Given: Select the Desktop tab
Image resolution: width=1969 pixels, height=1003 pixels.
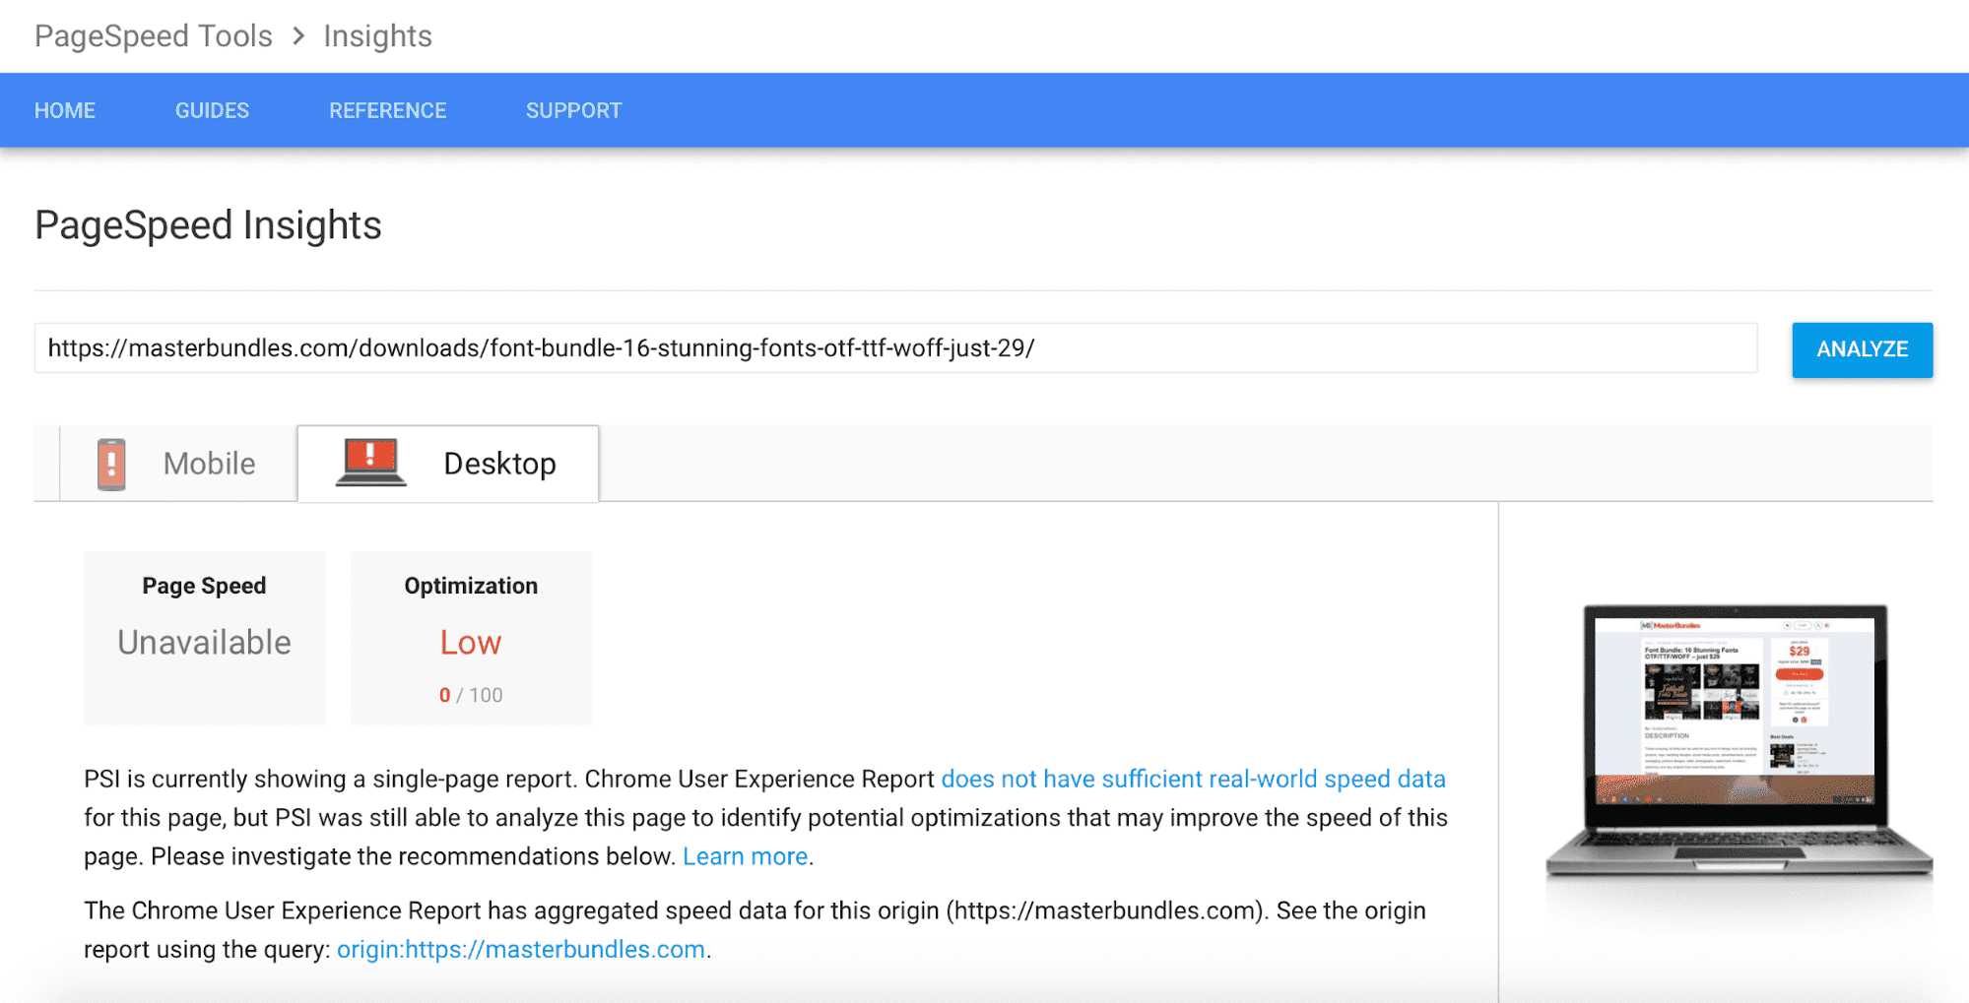Looking at the screenshot, I should point(448,464).
